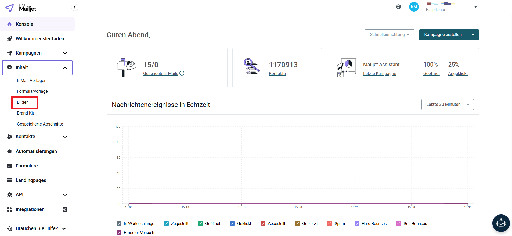Open the Letzte Kampagne link
Viewport: 512px width, 236px height.
click(x=380, y=73)
